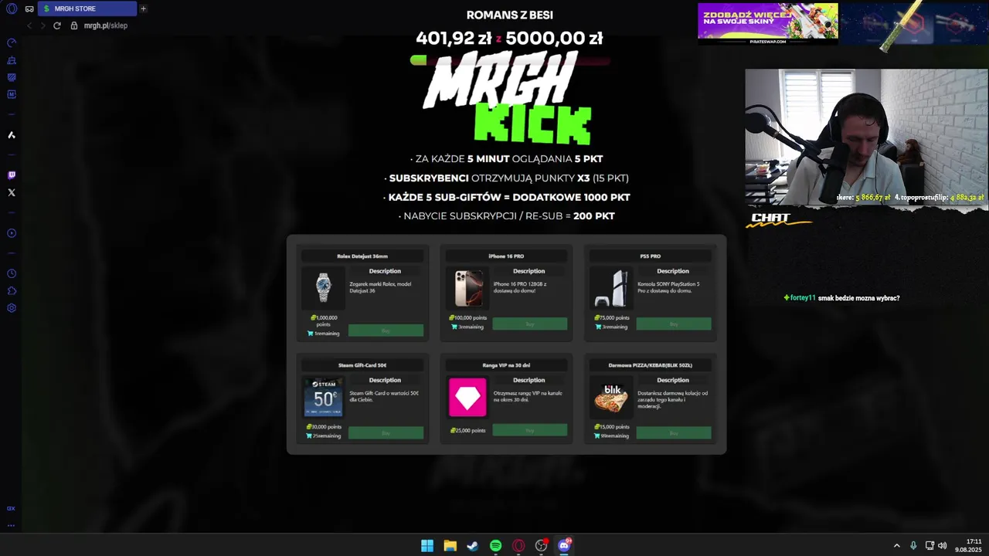Buy the Rolex Datejust 36mm
989x556 pixels.
click(386, 331)
